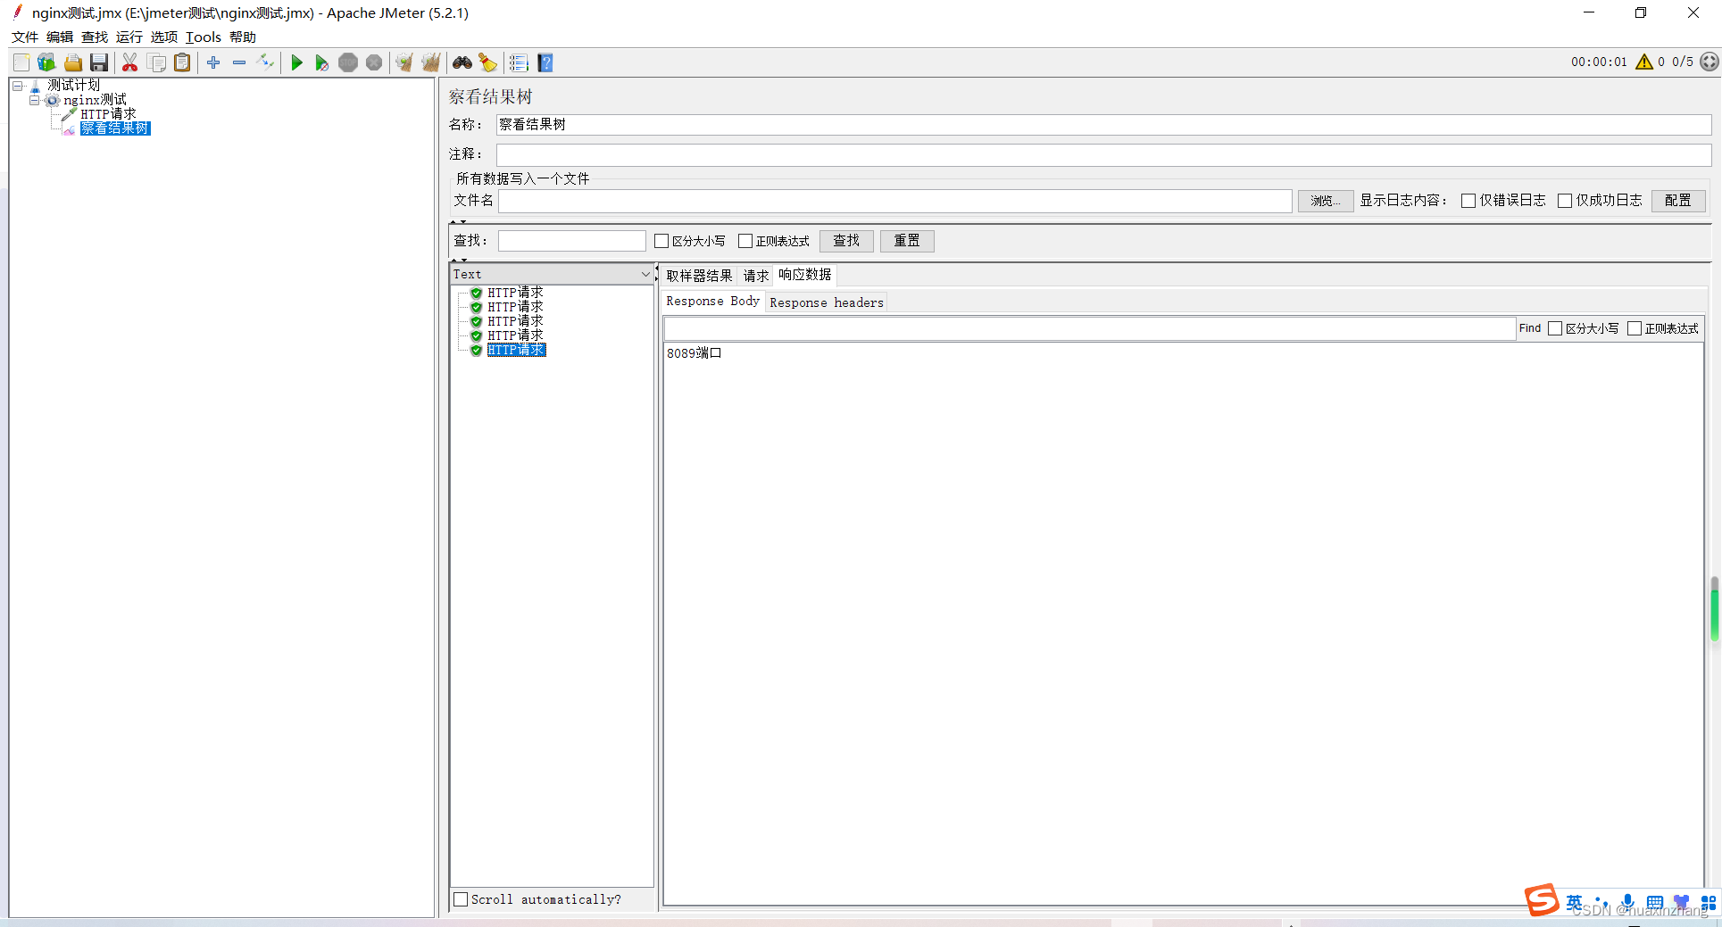This screenshot has height=927, width=1722.
Task: Start the test with green play icon
Action: click(297, 62)
